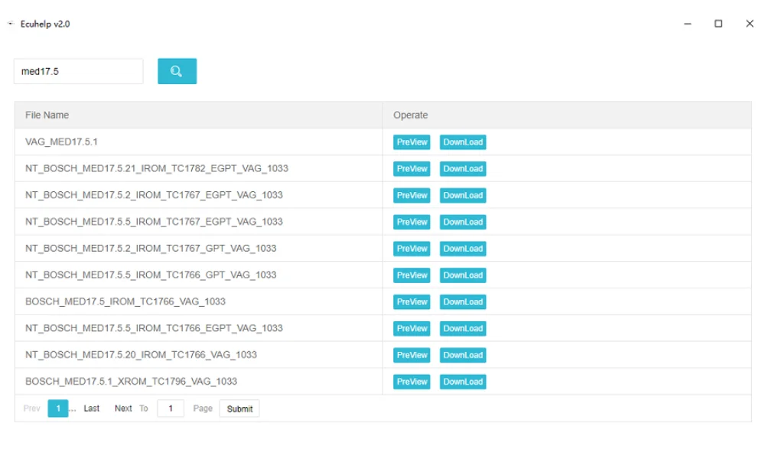This screenshot has width=765, height=459.
Task: Preview NT_BOSCH_MED17.5.20_IROM_TC1766 file
Action: pyautogui.click(x=412, y=355)
